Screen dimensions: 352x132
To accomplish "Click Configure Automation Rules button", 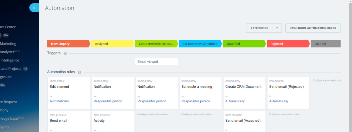I will pyautogui.click(x=313, y=28).
